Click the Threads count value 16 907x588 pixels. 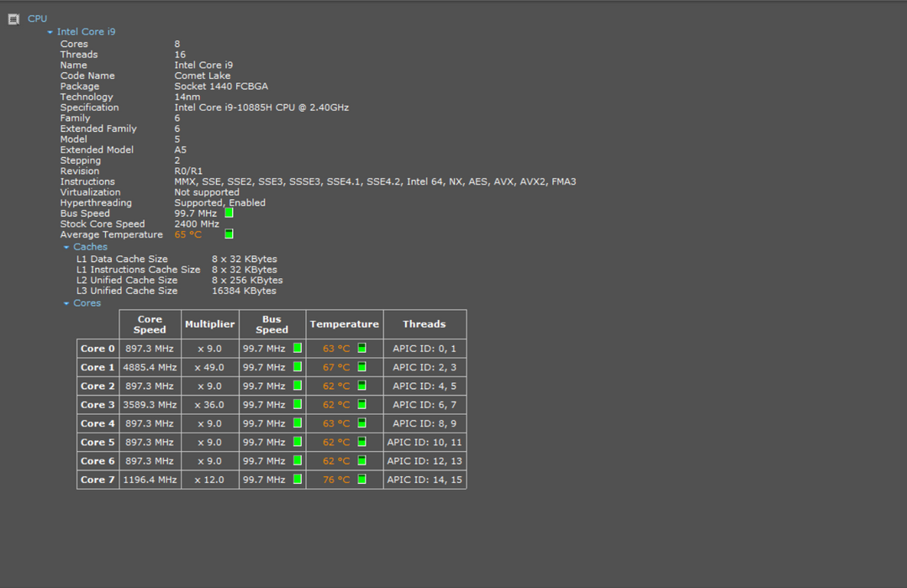(180, 55)
